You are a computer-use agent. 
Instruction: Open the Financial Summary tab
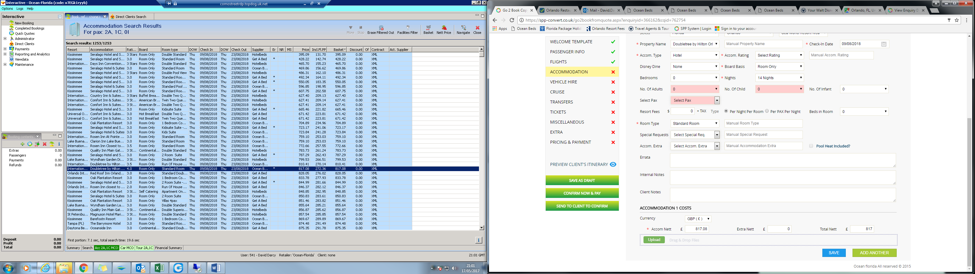168,248
